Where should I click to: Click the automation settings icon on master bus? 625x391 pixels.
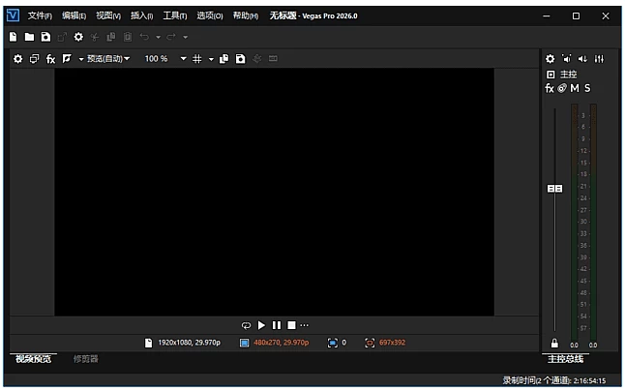[562, 88]
